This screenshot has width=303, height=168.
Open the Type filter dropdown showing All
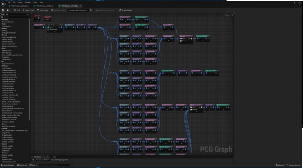pyautogui.click(x=17, y=15)
